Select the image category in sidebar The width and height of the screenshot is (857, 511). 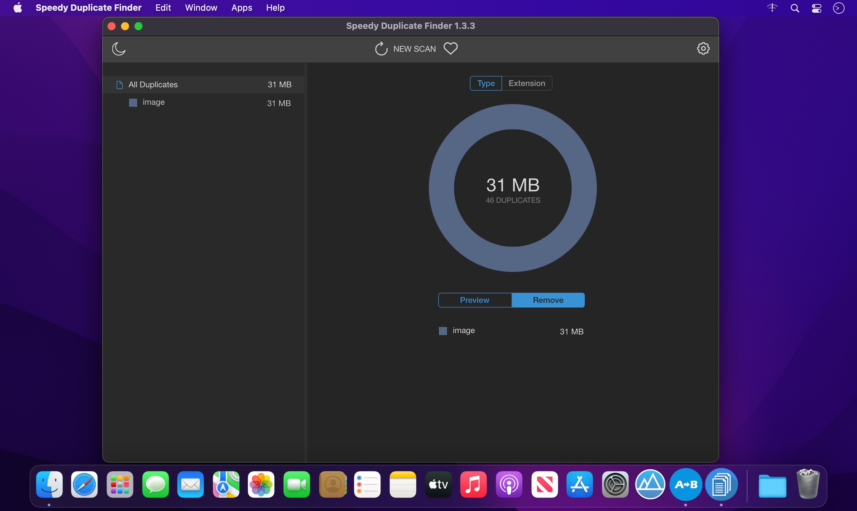pos(204,103)
